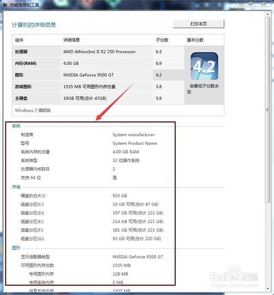The width and height of the screenshot is (274, 295).
Task: Select the 处理器 row label
Action: (21, 52)
